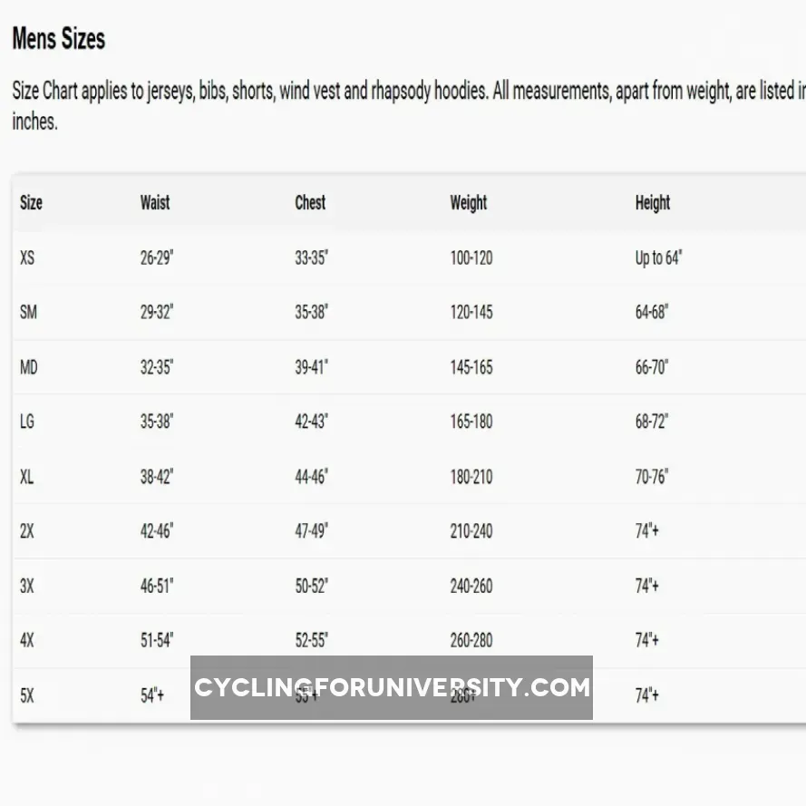The width and height of the screenshot is (806, 806).
Task: Select the 4X size row label
Action: pyautogui.click(x=27, y=640)
